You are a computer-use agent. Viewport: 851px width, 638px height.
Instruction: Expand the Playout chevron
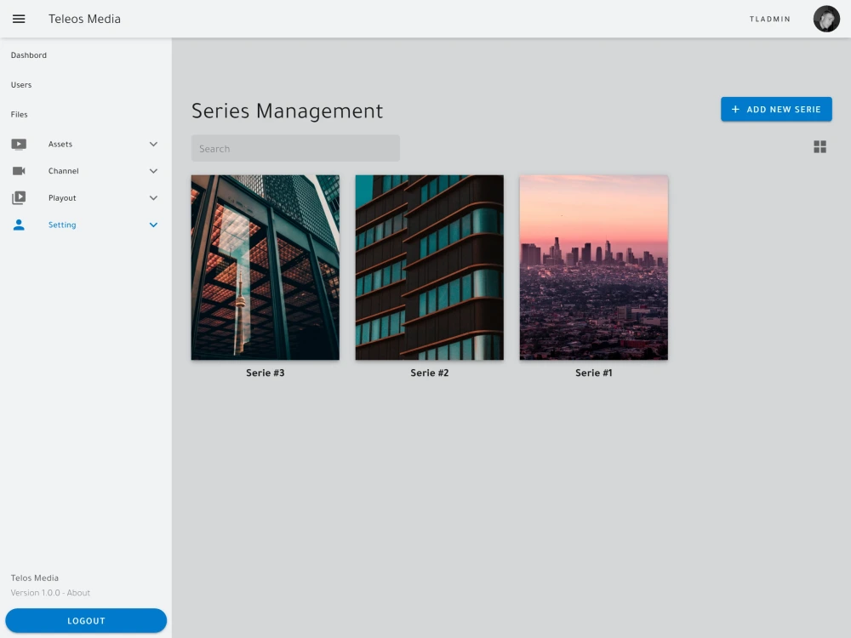[153, 198]
